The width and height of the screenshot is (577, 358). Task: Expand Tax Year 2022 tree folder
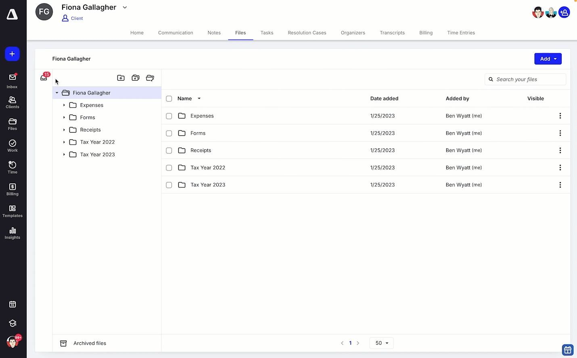64,142
